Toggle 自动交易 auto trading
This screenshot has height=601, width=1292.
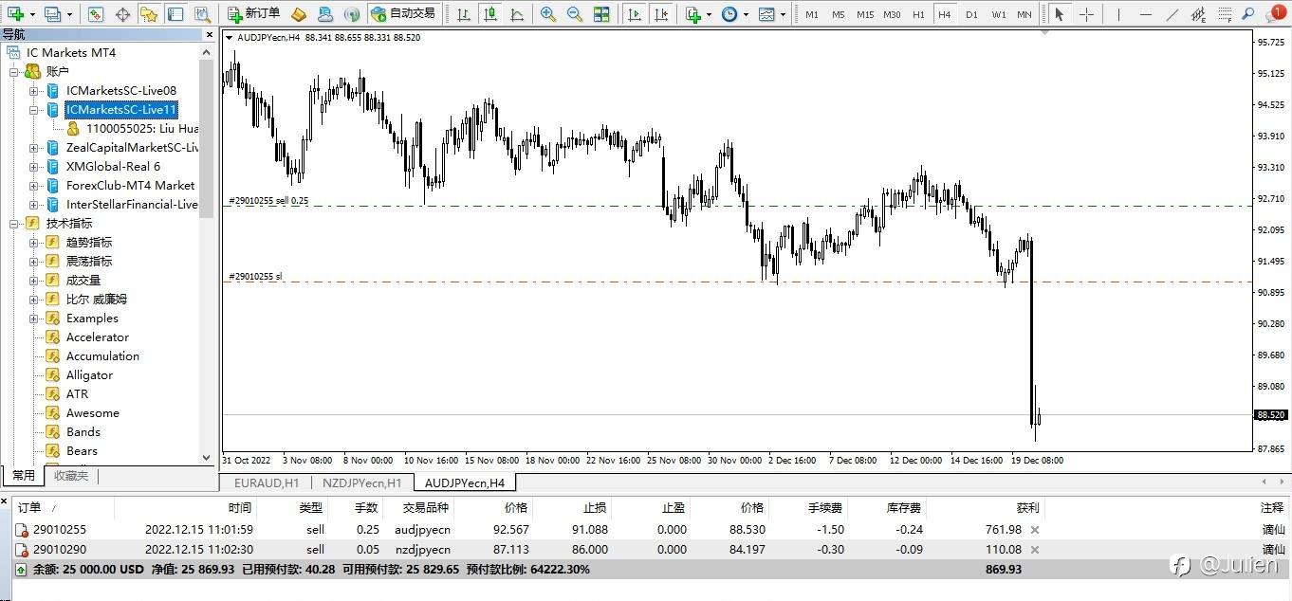(403, 14)
